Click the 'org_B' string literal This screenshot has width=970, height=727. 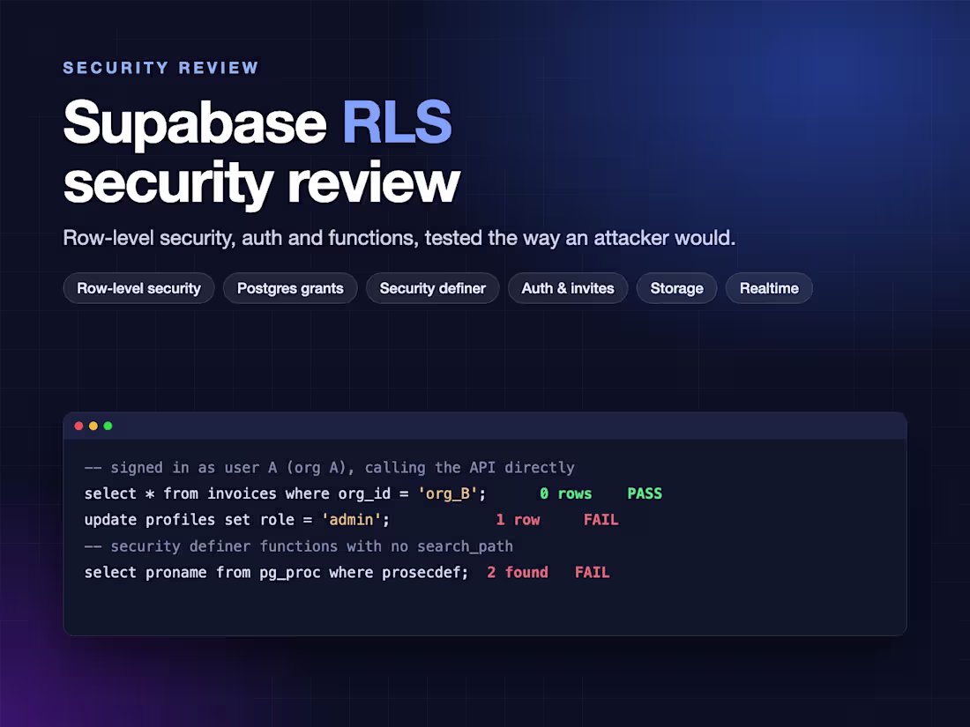(448, 494)
